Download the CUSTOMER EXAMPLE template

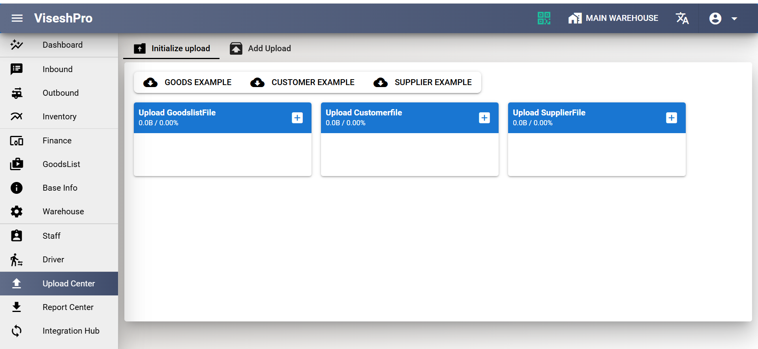(302, 82)
